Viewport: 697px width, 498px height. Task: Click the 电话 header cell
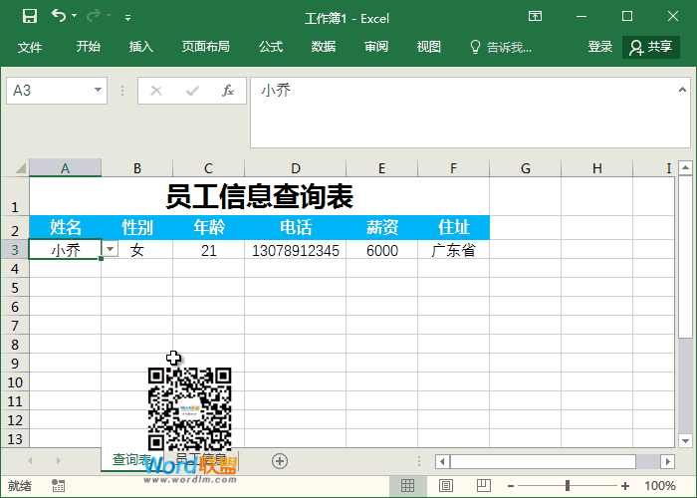295,227
